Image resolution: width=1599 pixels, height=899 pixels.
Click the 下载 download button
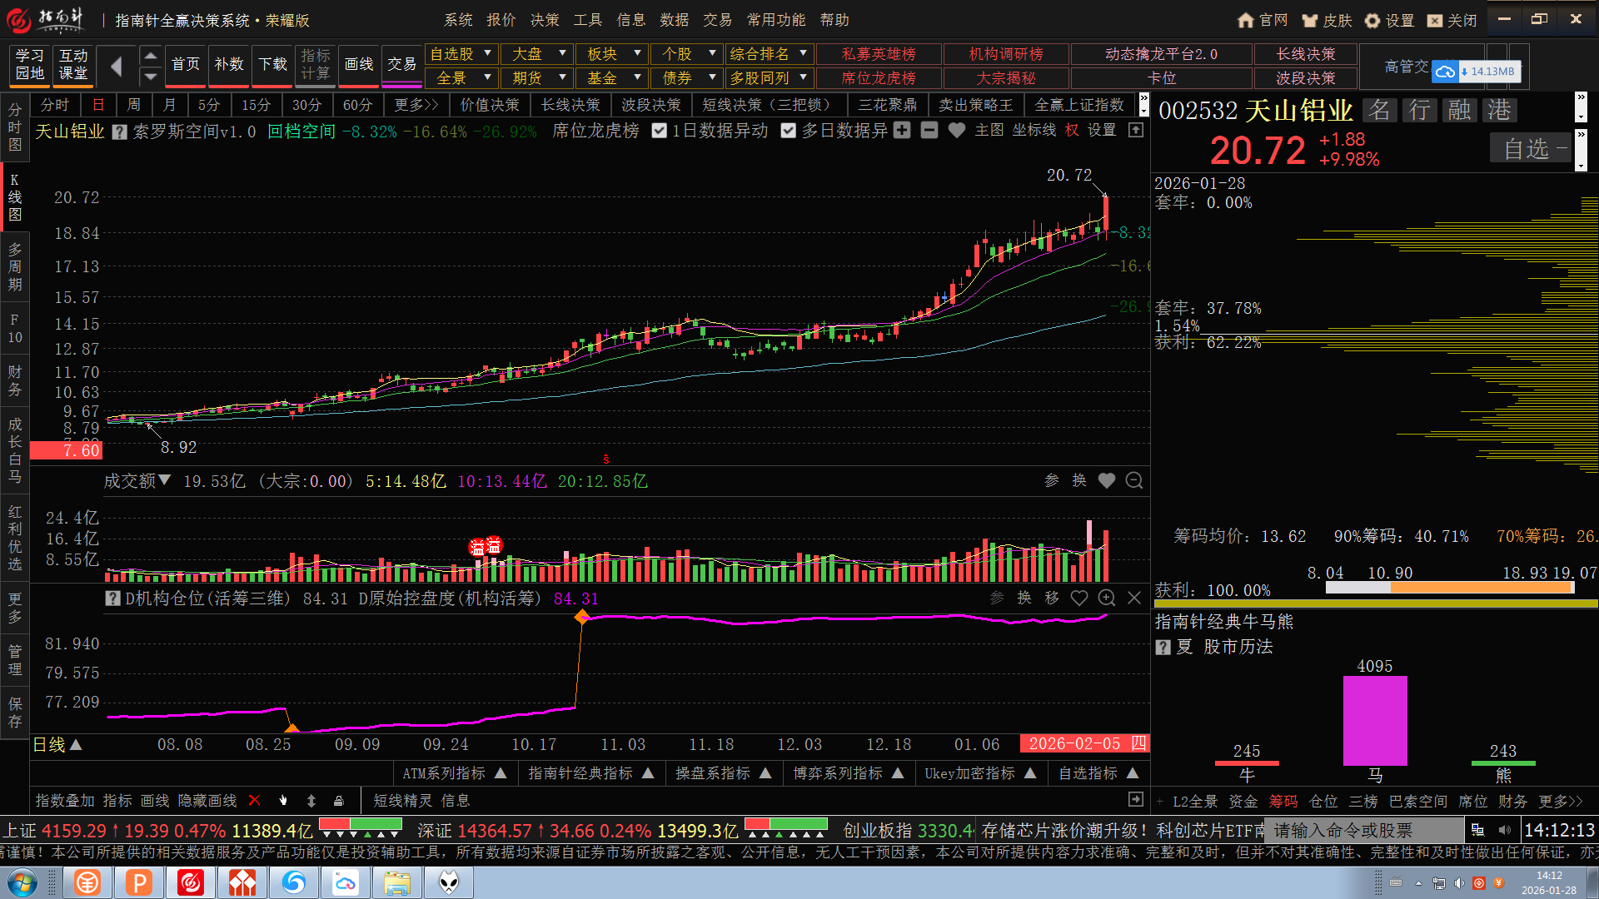click(x=272, y=66)
